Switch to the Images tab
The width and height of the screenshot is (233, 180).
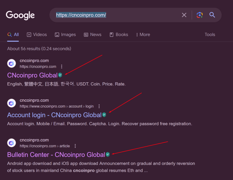(x=65, y=35)
